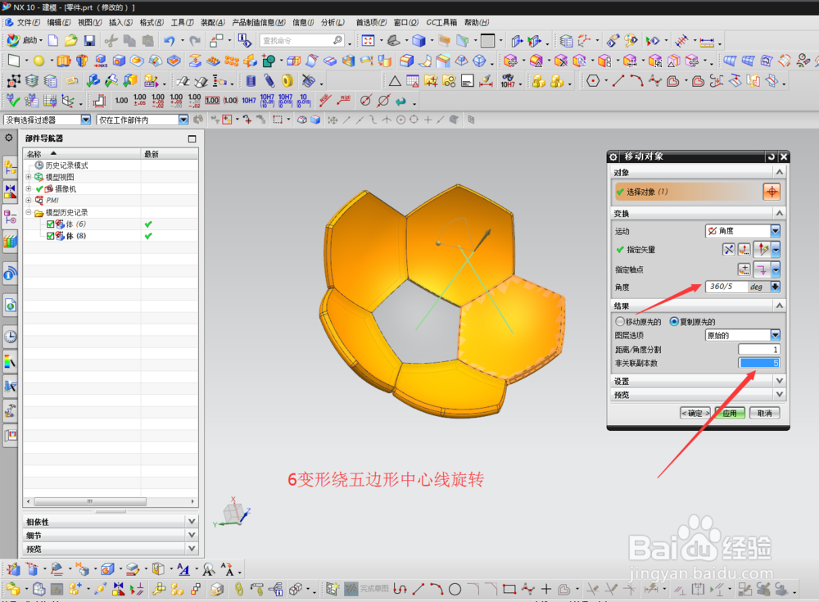Image resolution: width=819 pixels, height=602 pixels.
Task: Collapse the Transform section
Action: (780, 213)
